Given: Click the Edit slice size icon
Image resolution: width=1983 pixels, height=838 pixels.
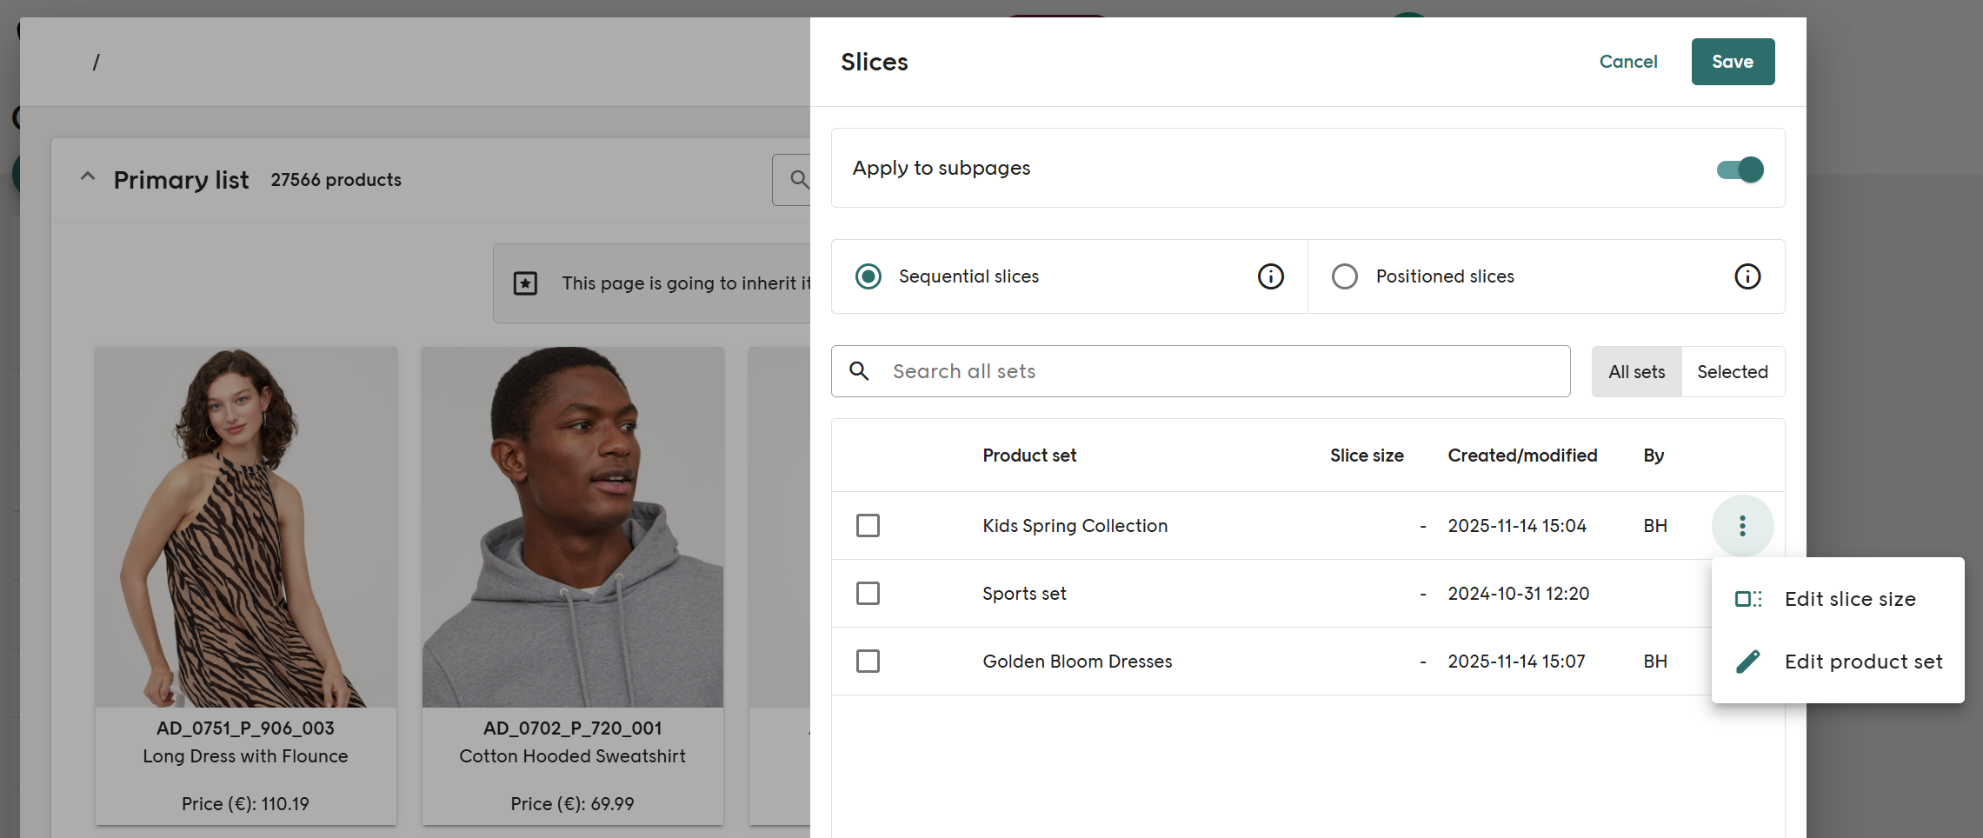Looking at the screenshot, I should coord(1747,599).
